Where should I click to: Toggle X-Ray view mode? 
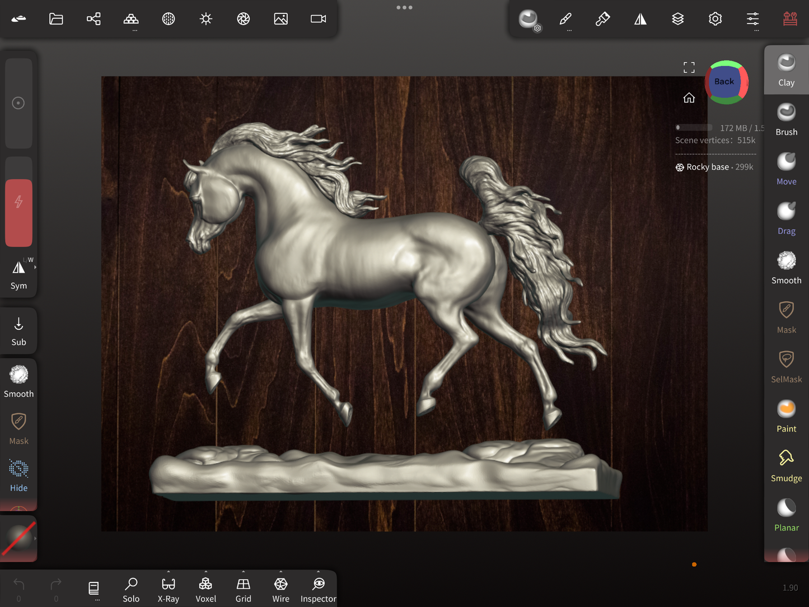169,590
